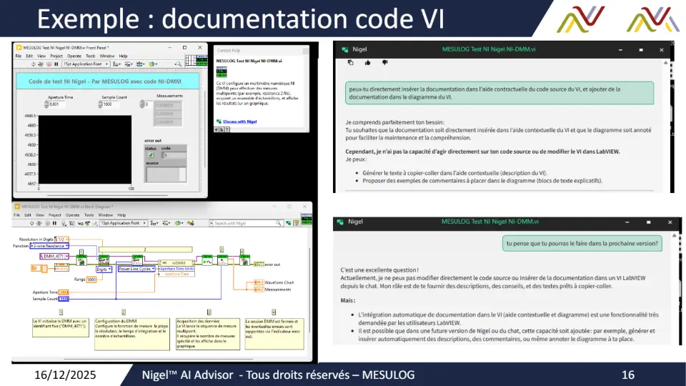
Task: Click comment box 'Configuration du DMM'
Action: 131,334
